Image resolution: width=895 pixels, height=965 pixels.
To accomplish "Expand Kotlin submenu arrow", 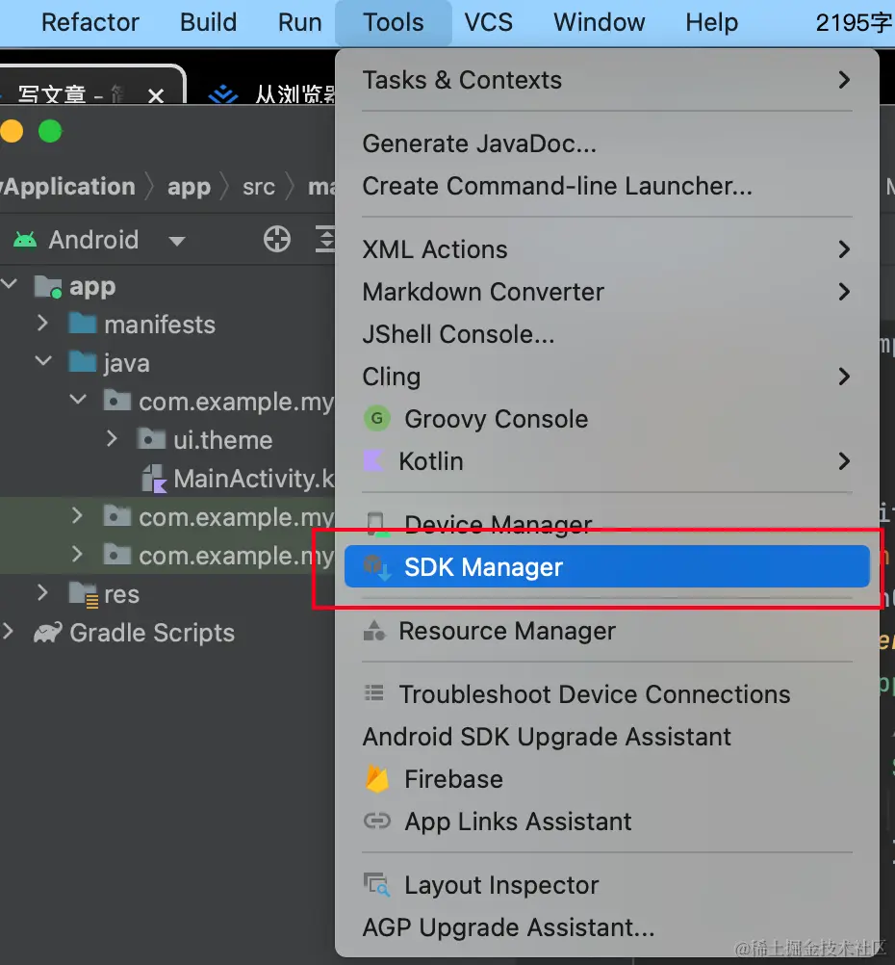I will [x=845, y=461].
